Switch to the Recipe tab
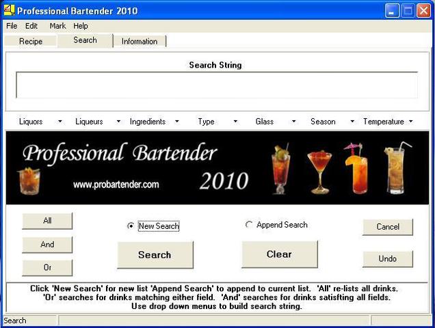Image resolution: width=435 pixels, height=328 pixels. 31,41
